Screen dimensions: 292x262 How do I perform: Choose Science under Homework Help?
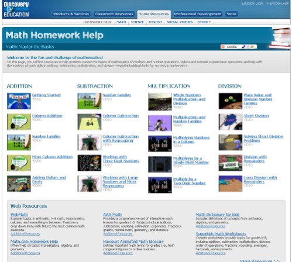pos(137,22)
